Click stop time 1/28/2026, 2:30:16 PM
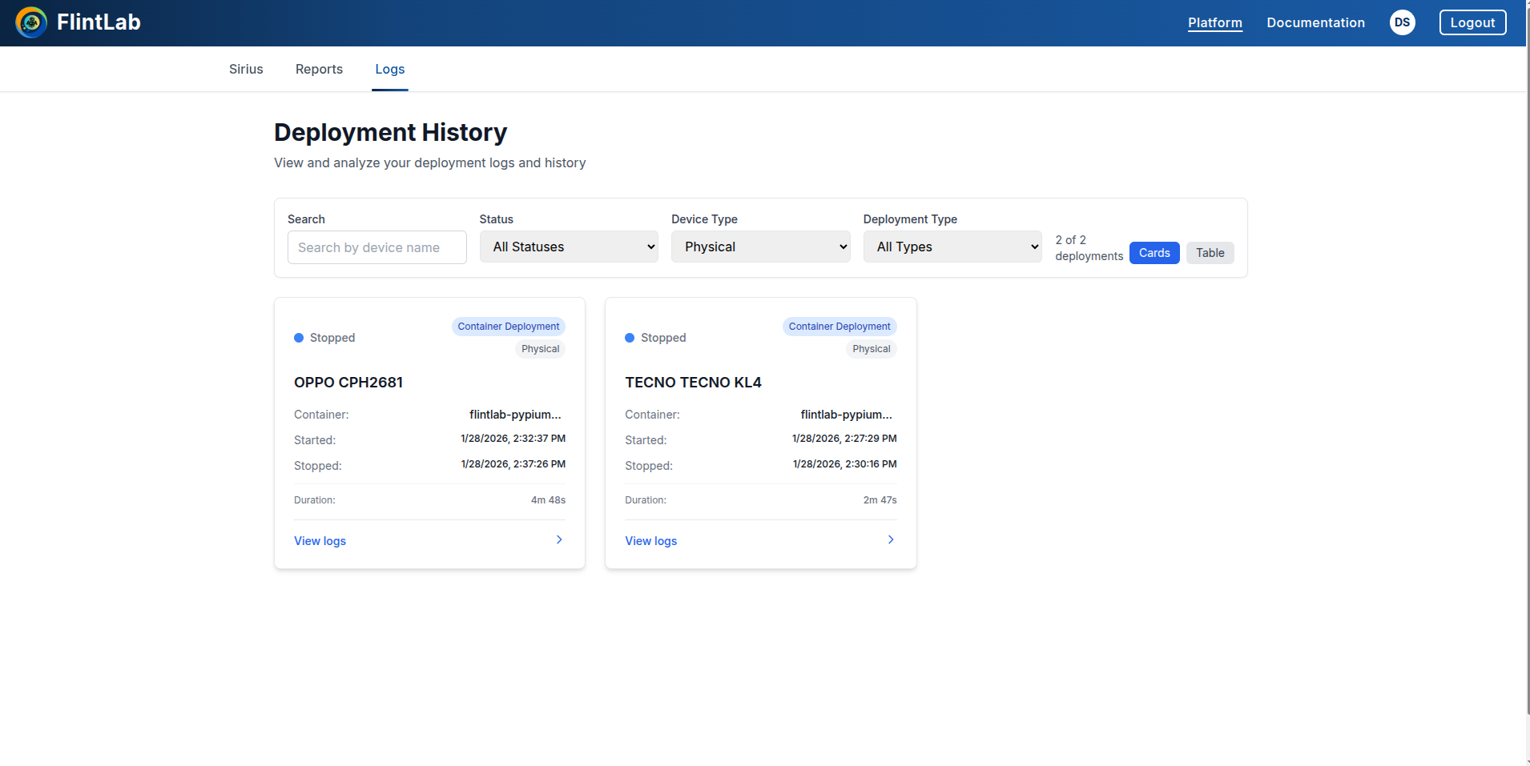This screenshot has width=1530, height=766. click(845, 464)
